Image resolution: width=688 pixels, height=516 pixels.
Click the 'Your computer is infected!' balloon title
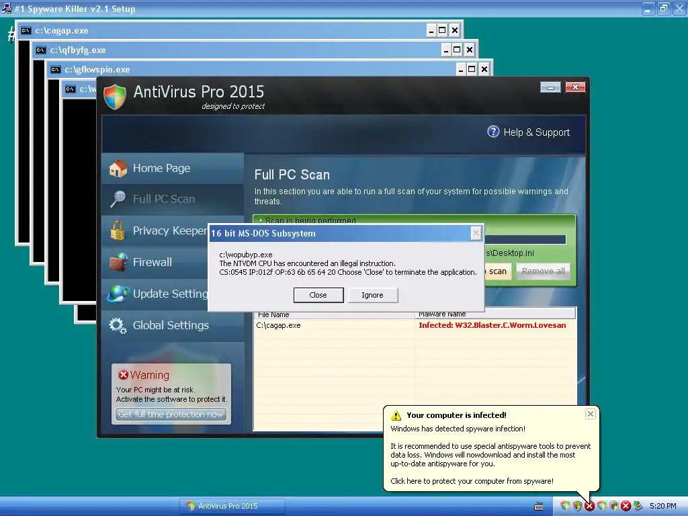456,415
